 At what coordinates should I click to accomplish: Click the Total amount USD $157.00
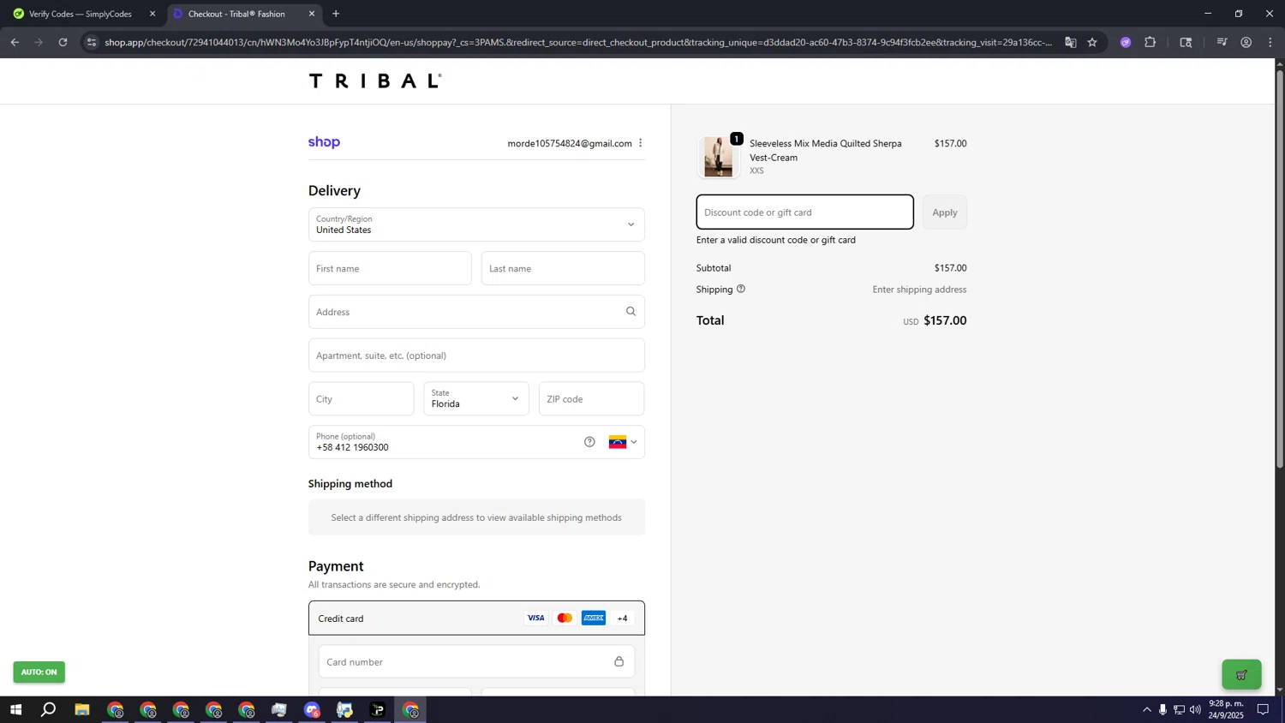pos(935,320)
